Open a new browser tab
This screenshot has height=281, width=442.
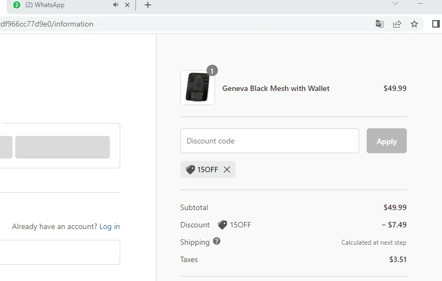(x=148, y=5)
